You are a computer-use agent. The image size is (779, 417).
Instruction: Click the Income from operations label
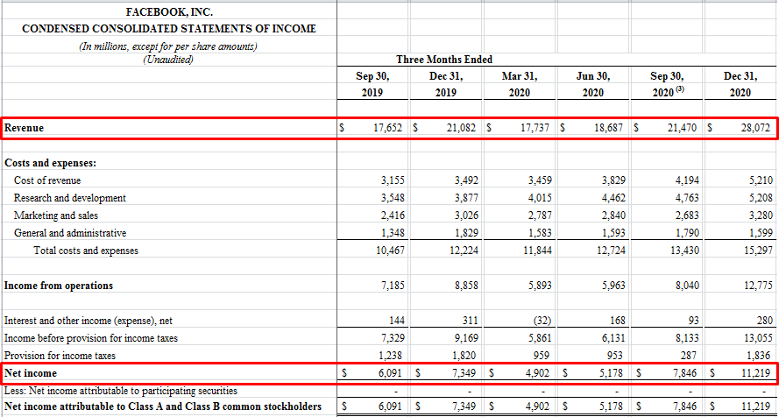click(58, 286)
